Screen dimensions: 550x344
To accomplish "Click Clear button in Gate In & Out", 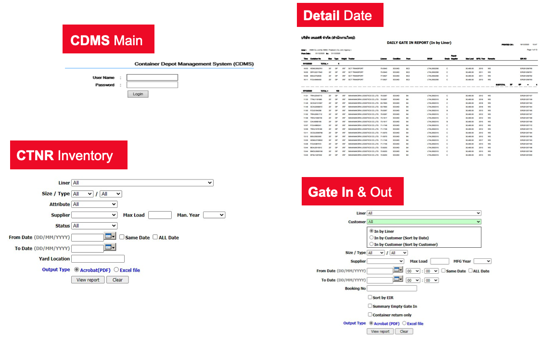I will point(404,331).
